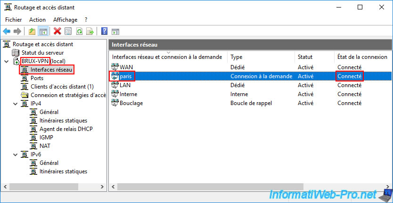The height and width of the screenshot is (203, 393).
Task: Open the Fichier menu
Action: click(14, 20)
